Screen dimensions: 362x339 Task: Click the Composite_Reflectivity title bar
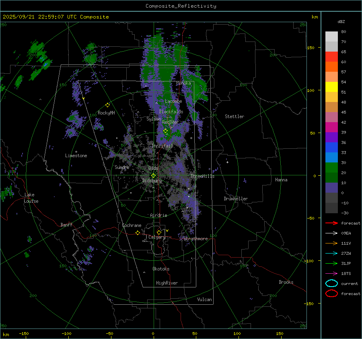(x=181, y=6)
